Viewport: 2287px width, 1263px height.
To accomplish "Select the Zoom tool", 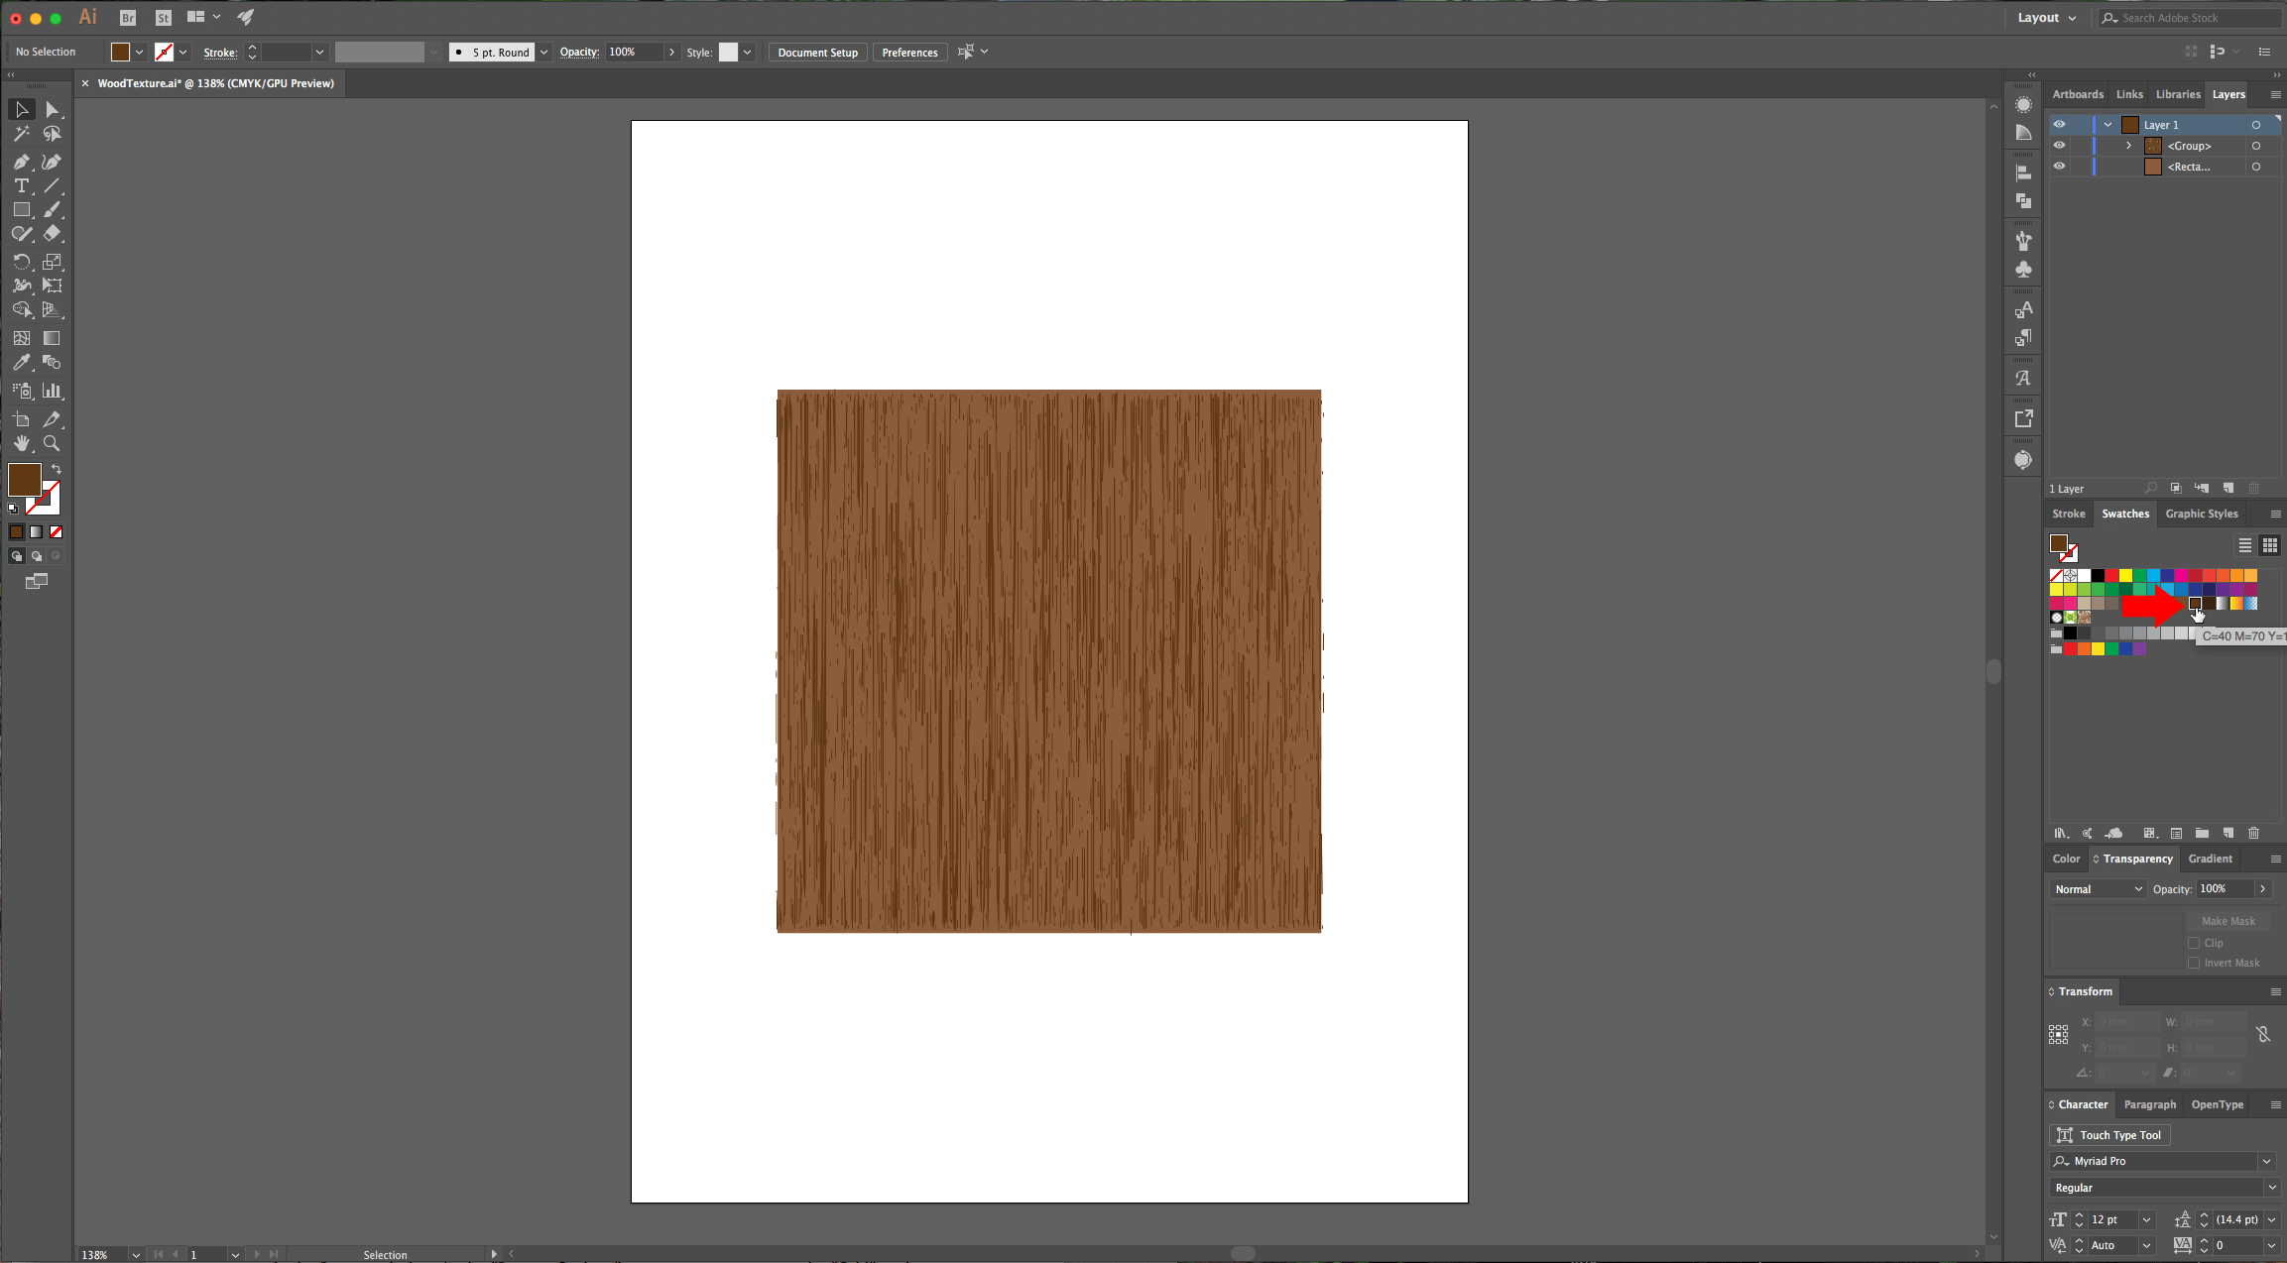I will pos(53,443).
